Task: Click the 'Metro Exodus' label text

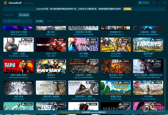Action: 19,99
